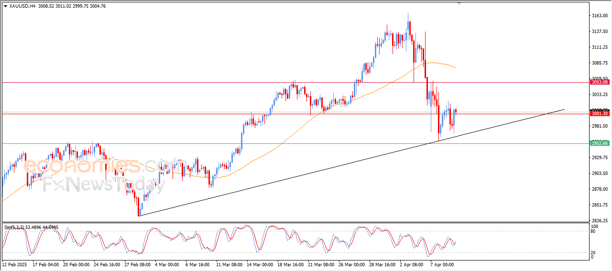Click the 3111.25 price axis value

(600, 47)
